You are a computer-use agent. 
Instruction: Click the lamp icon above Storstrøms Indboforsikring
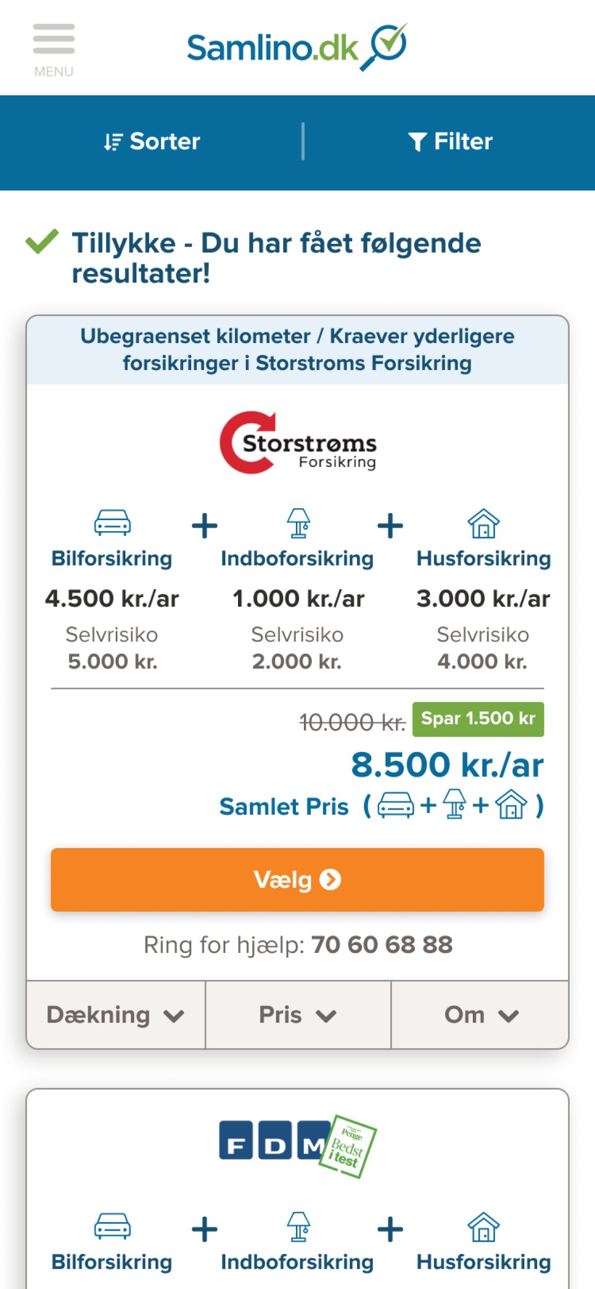[x=298, y=523]
